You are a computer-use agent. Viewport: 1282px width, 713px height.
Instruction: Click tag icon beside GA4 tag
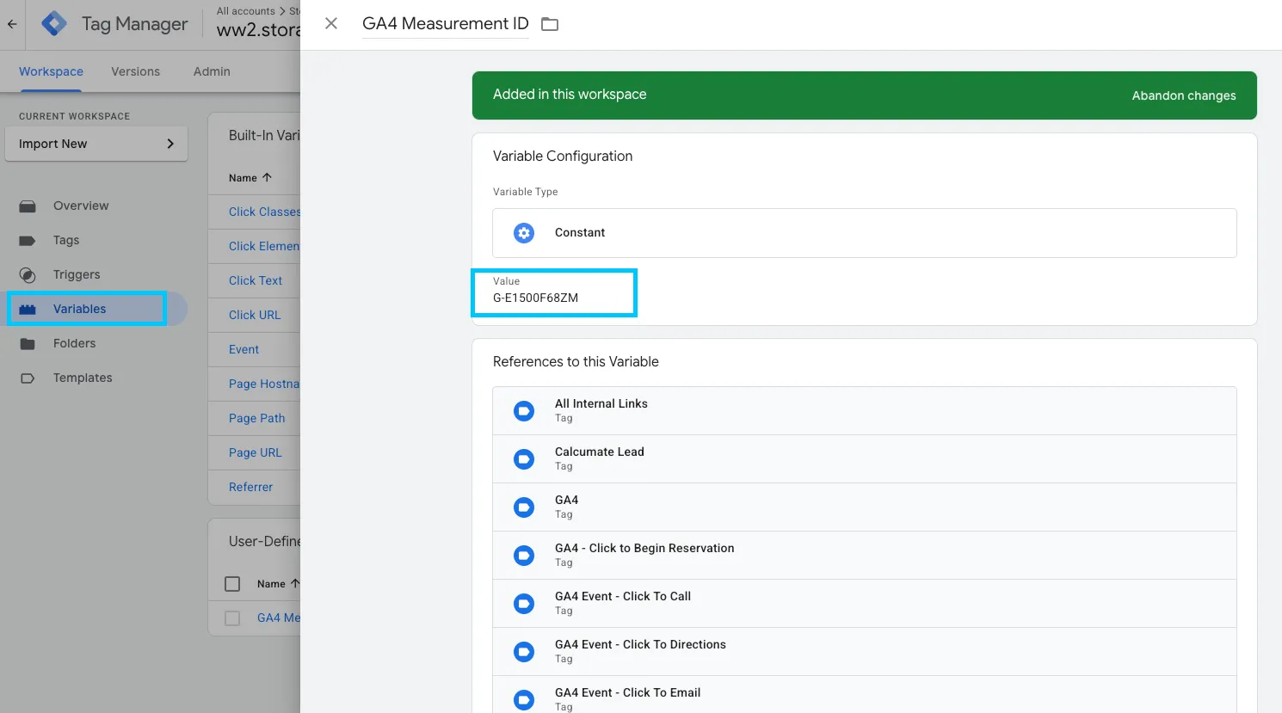coord(524,507)
